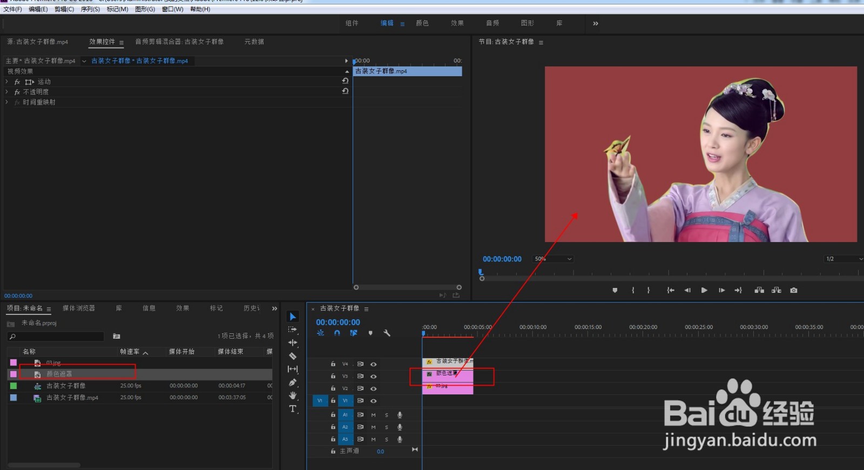The height and width of the screenshot is (470, 864).
Task: Open the 剪辑(C) menu
Action: coord(64,9)
